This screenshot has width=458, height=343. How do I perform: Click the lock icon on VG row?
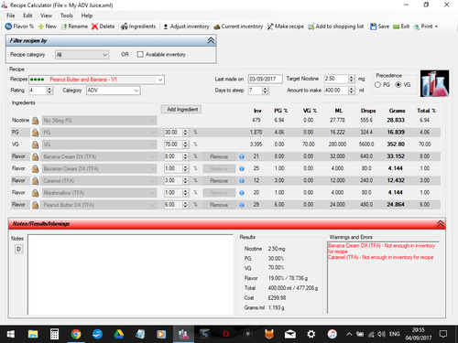35,145
